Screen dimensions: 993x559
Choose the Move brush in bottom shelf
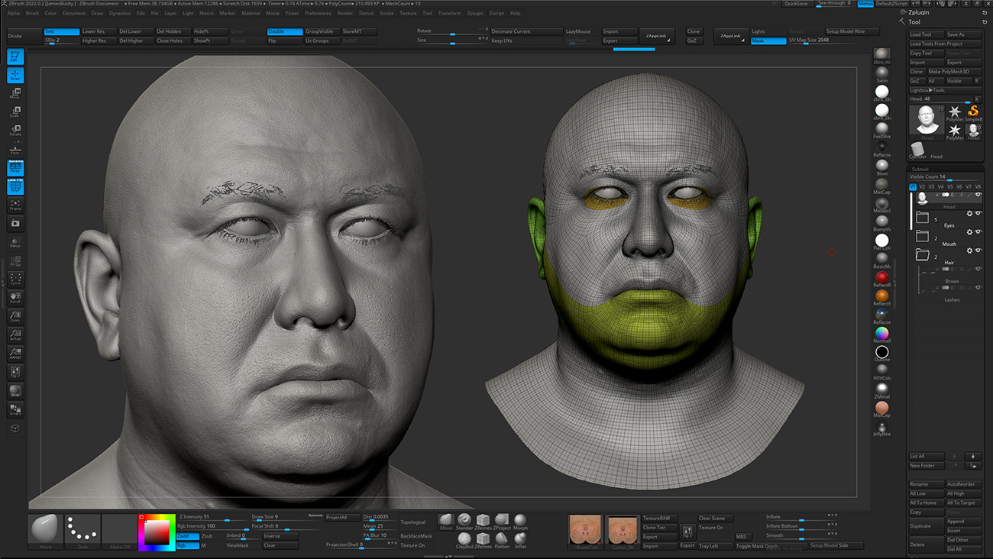tap(446, 522)
